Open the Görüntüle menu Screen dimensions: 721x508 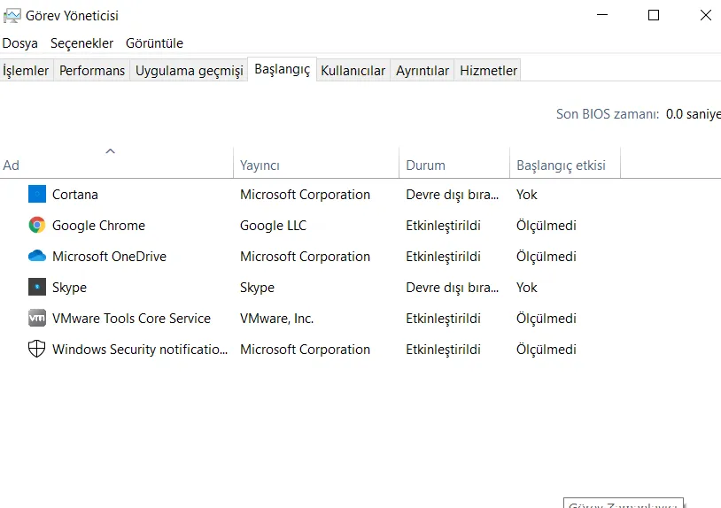coord(154,43)
